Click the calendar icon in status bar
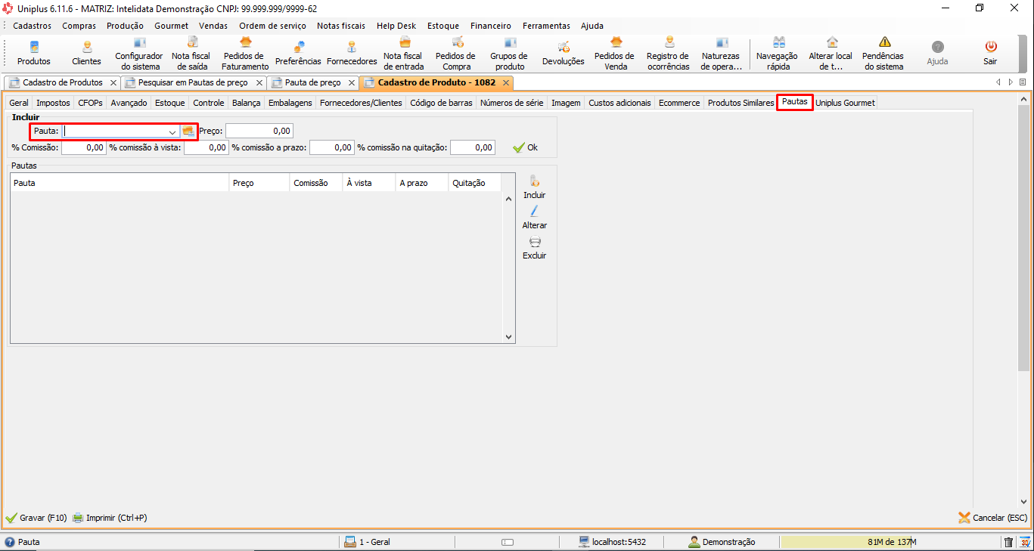The image size is (1034, 551). (x=1024, y=542)
